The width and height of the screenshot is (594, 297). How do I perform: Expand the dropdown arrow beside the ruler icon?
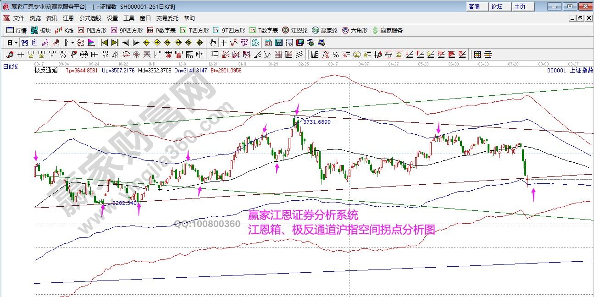(72, 43)
